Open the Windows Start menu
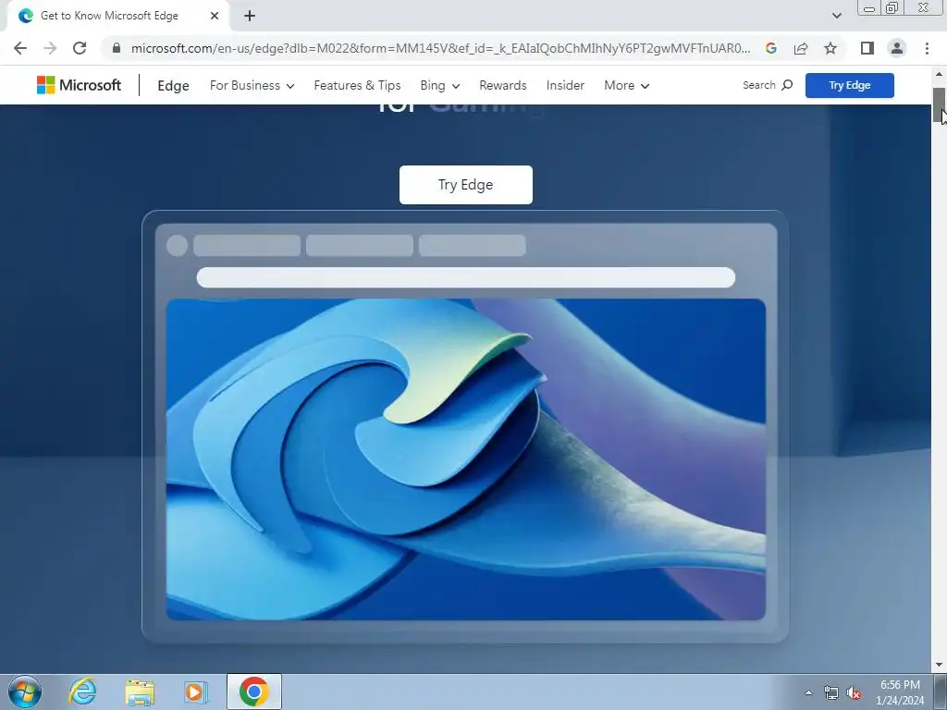 25,692
